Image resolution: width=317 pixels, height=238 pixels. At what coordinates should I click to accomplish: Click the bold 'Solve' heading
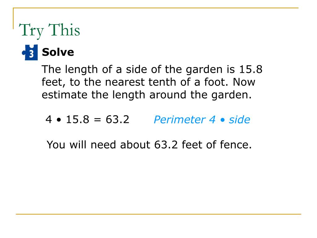tap(58, 52)
